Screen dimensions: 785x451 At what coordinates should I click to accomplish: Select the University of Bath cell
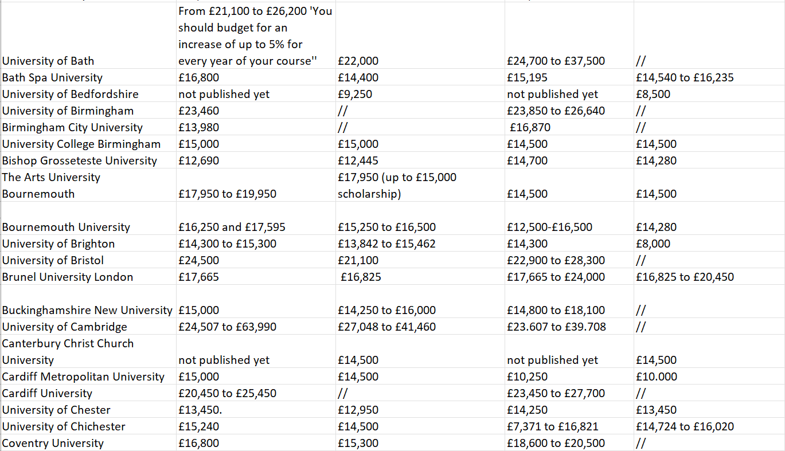pyautogui.click(x=48, y=61)
